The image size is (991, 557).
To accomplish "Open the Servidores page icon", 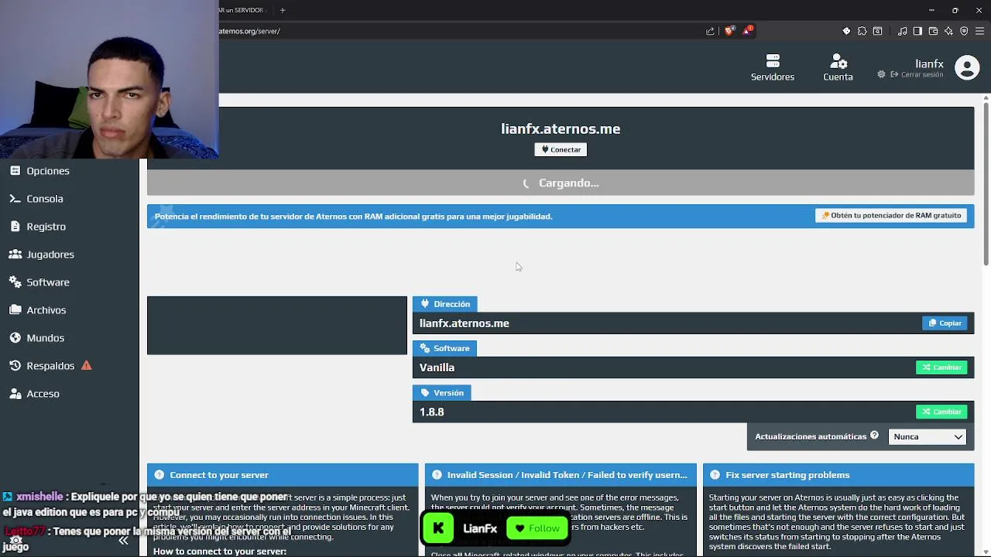I will (772, 61).
